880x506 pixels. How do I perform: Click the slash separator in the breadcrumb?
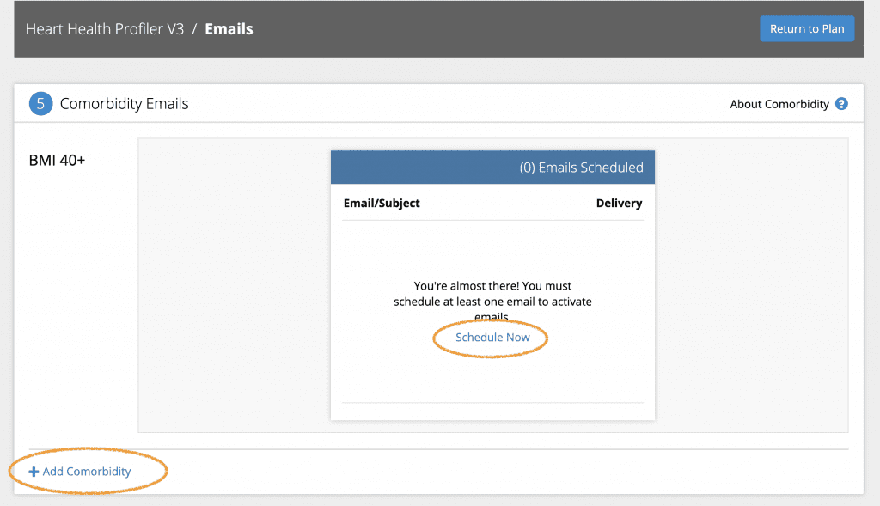(194, 29)
